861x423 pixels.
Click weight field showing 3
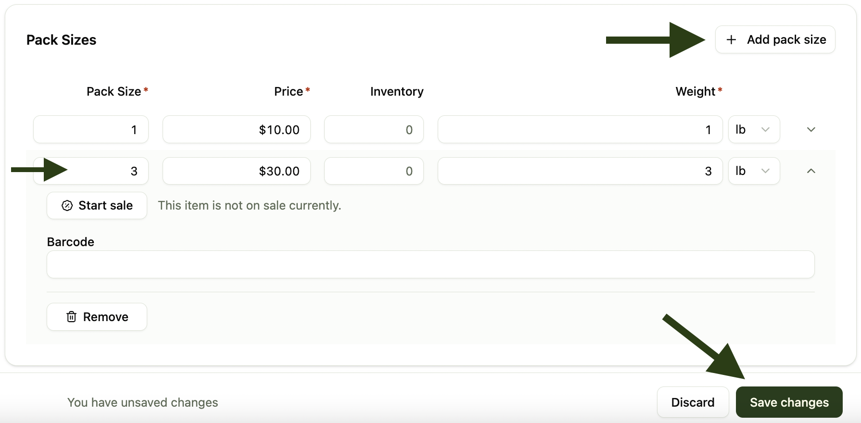(x=580, y=171)
